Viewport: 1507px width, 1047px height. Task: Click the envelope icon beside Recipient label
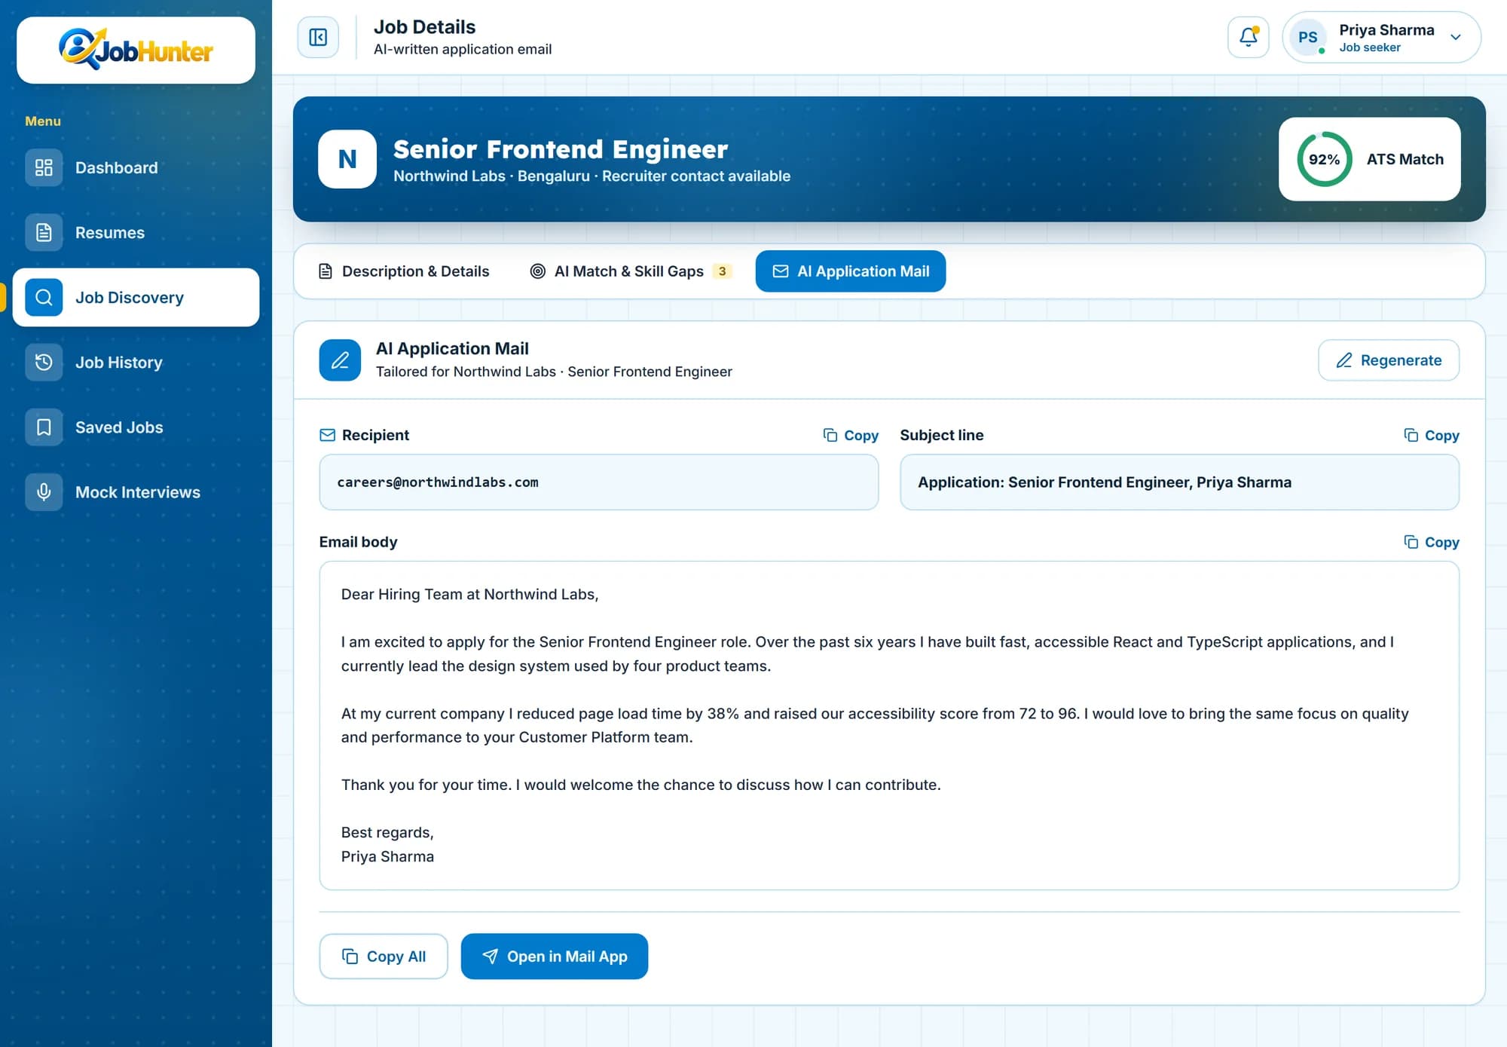pyautogui.click(x=327, y=435)
